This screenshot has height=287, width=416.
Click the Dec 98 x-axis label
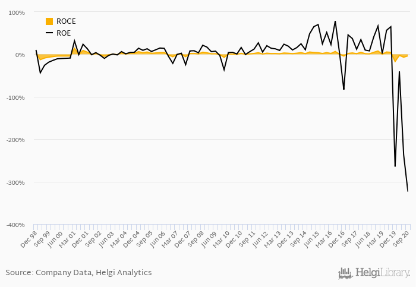coord(29,238)
